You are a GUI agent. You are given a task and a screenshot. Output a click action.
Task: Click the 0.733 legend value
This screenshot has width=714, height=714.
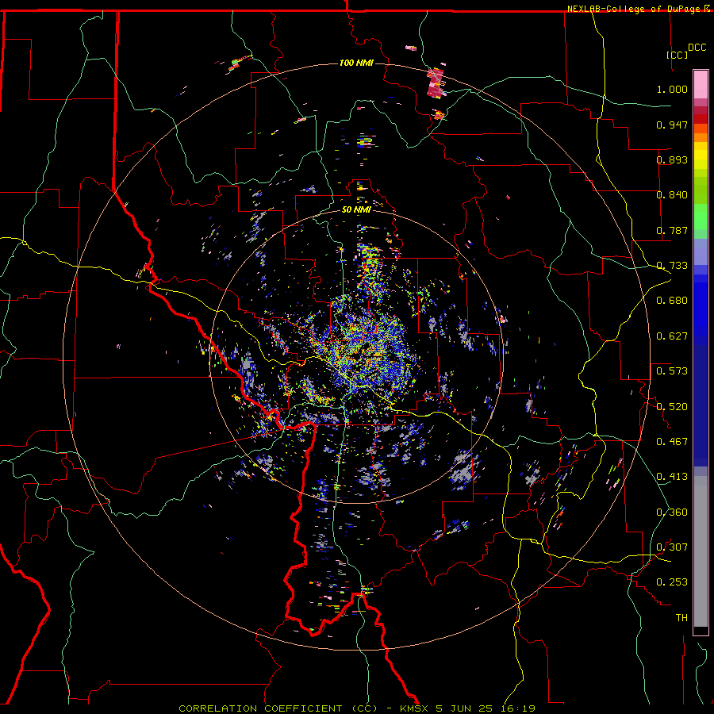[x=672, y=266]
